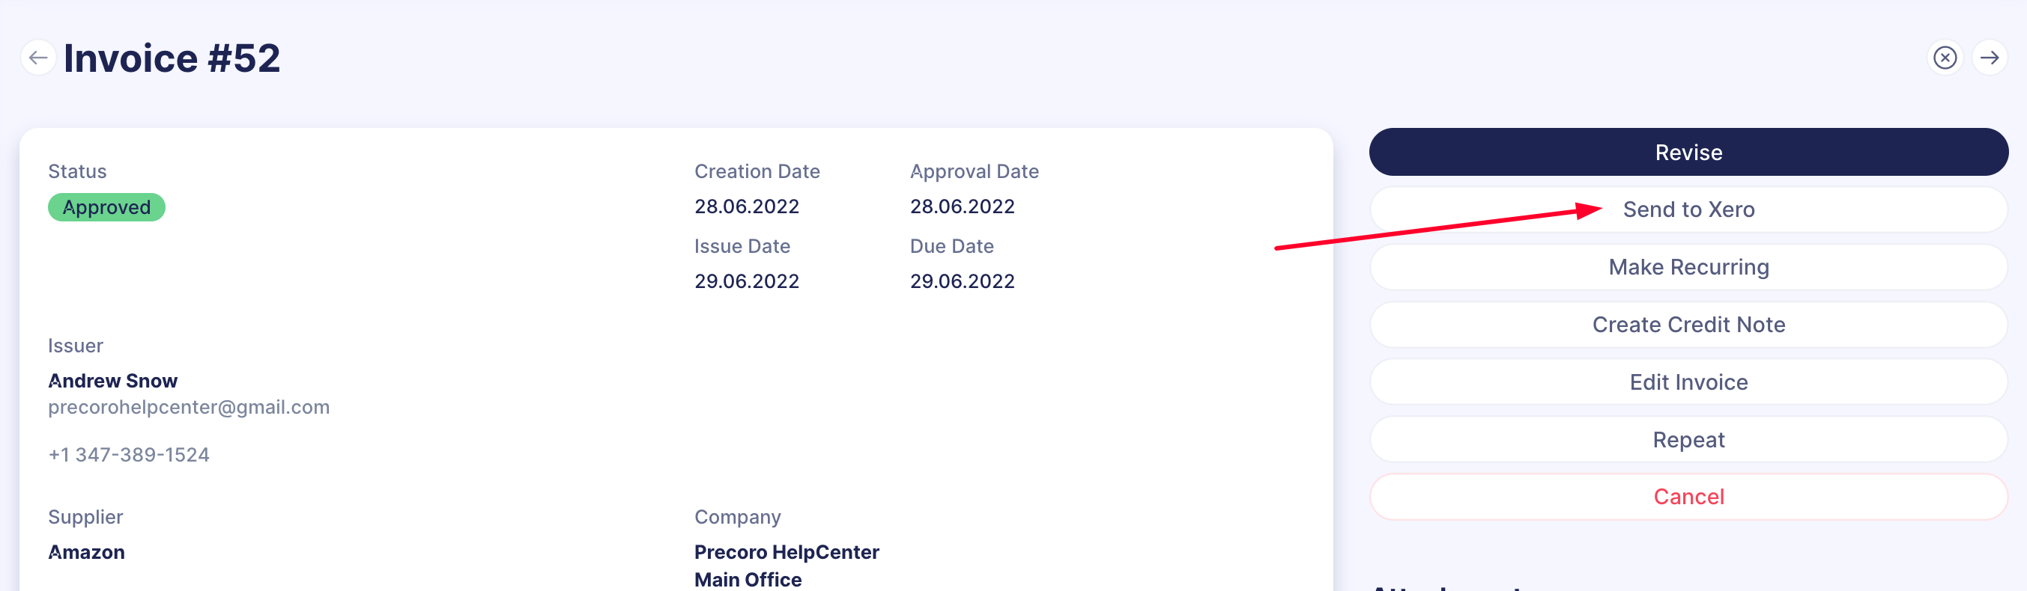
Task: Click the back arrow beside Invoice #52
Action: [x=37, y=58]
